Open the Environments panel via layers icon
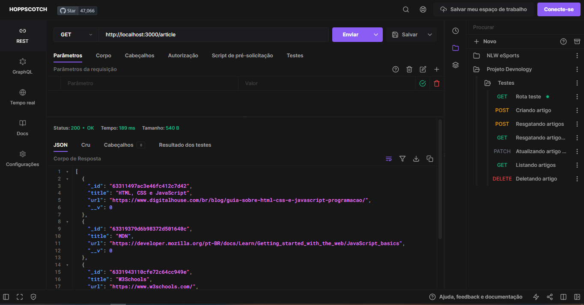This screenshot has height=305, width=584. [455, 65]
